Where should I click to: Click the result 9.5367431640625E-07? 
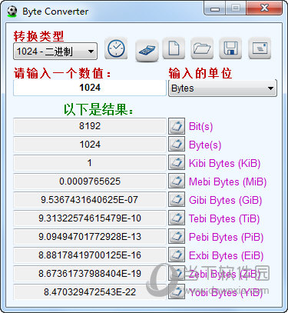(90, 200)
